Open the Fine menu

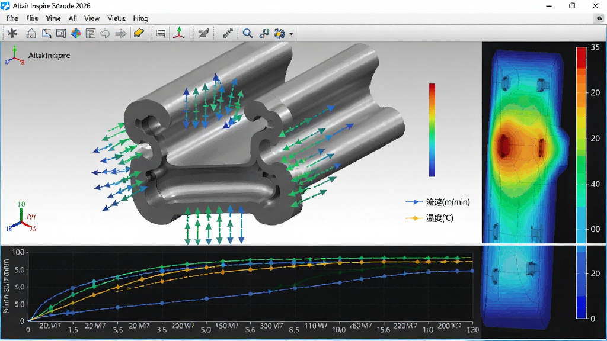pos(32,18)
